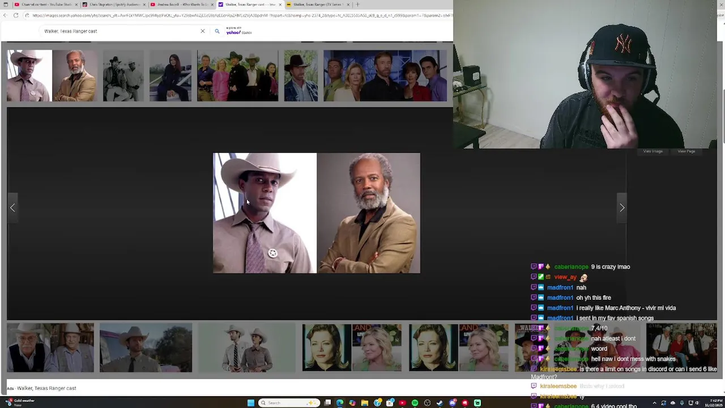The image size is (725, 408).
Task: Select thumbnail of man in white cowboy hat
Action: click(x=29, y=76)
